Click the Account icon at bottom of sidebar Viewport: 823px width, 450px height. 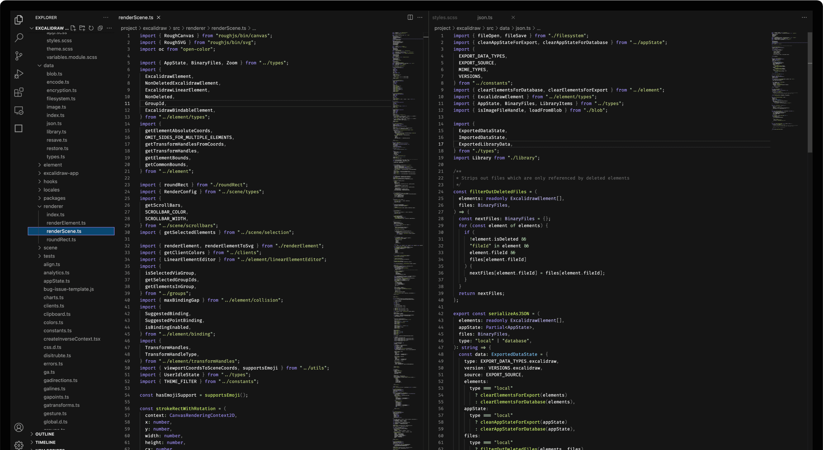click(x=18, y=427)
